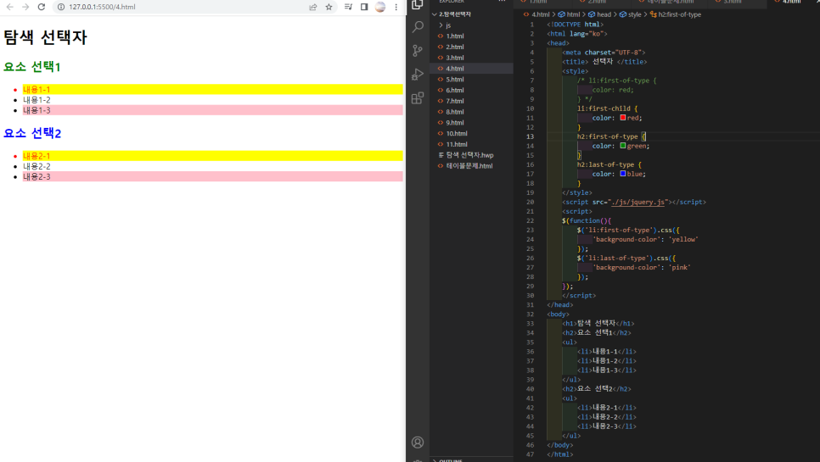
Task: Click html breadcrumb segment
Action: click(x=573, y=14)
